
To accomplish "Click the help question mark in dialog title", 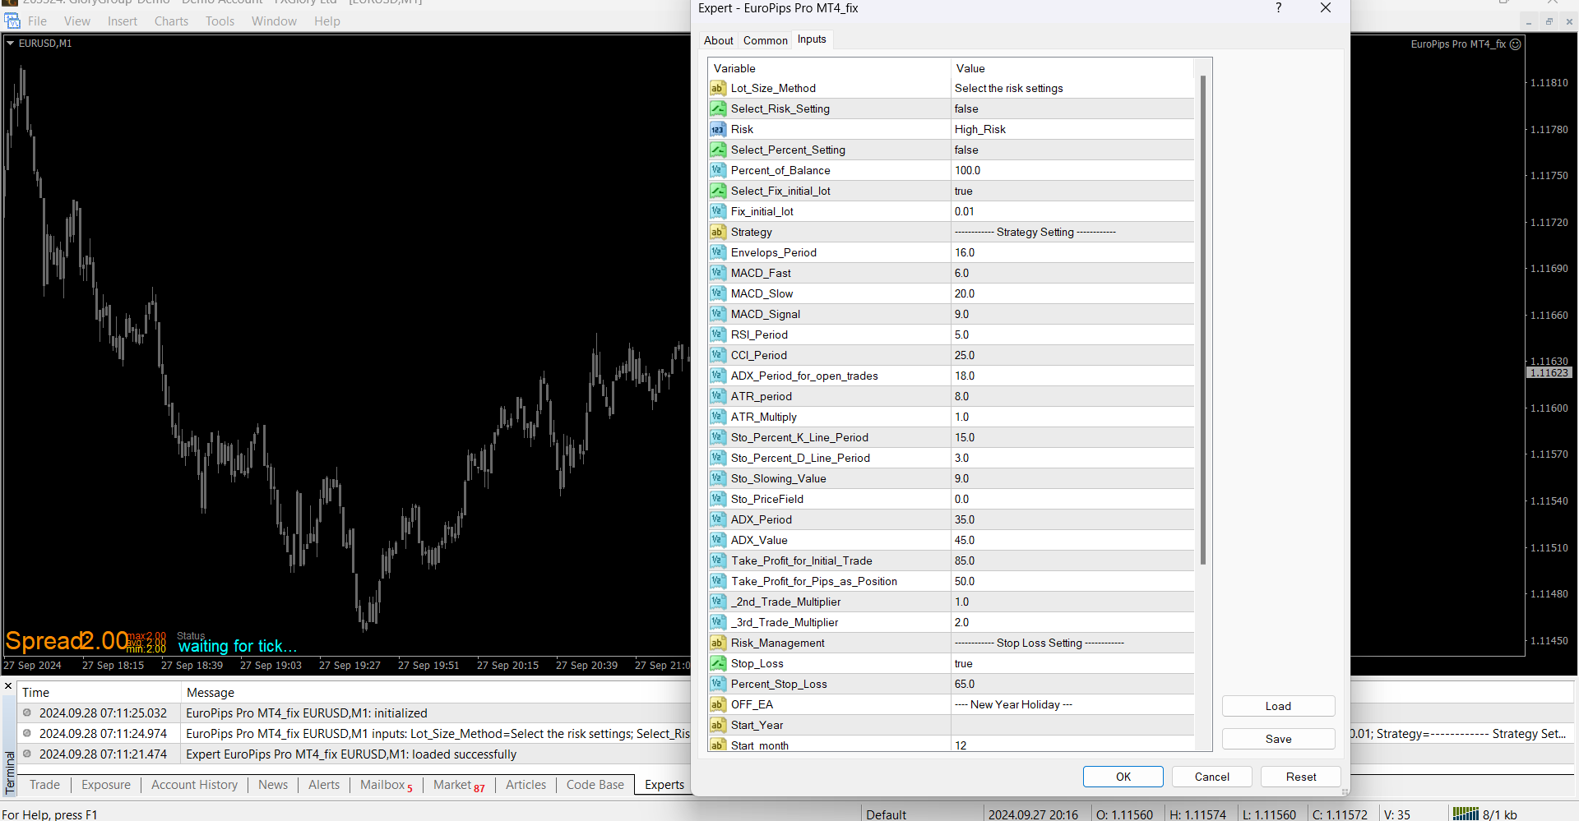I will (x=1278, y=8).
